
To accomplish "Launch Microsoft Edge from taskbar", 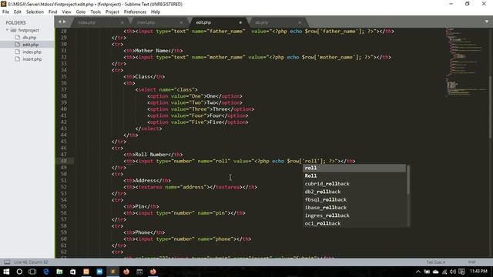I will [46, 272].
